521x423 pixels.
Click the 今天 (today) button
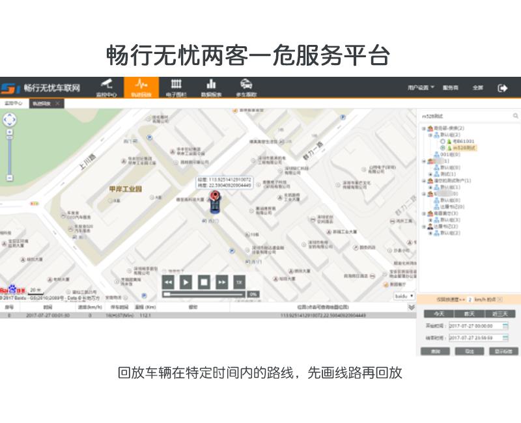click(438, 314)
